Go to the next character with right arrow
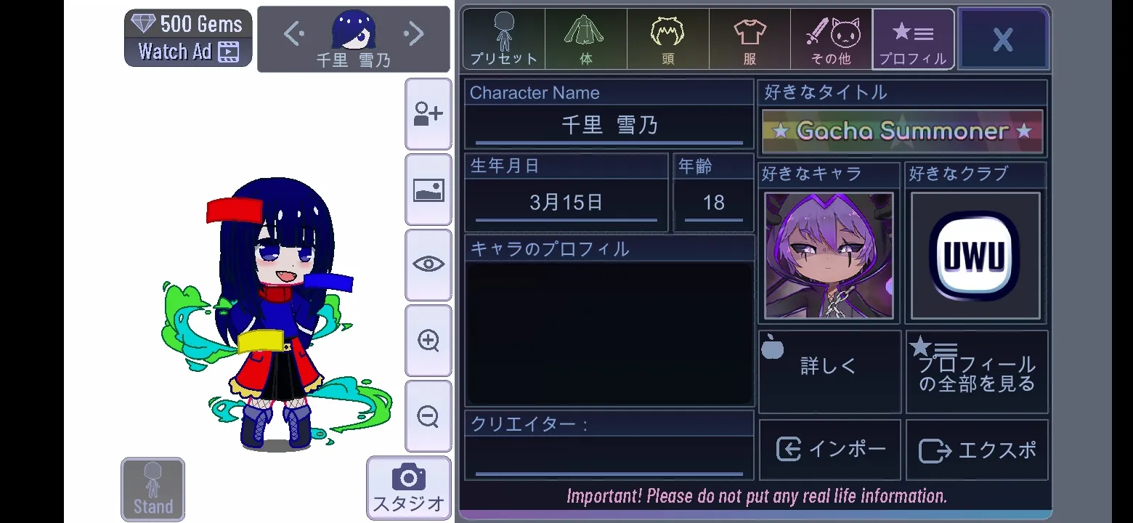The height and width of the screenshot is (523, 1133). (x=413, y=33)
